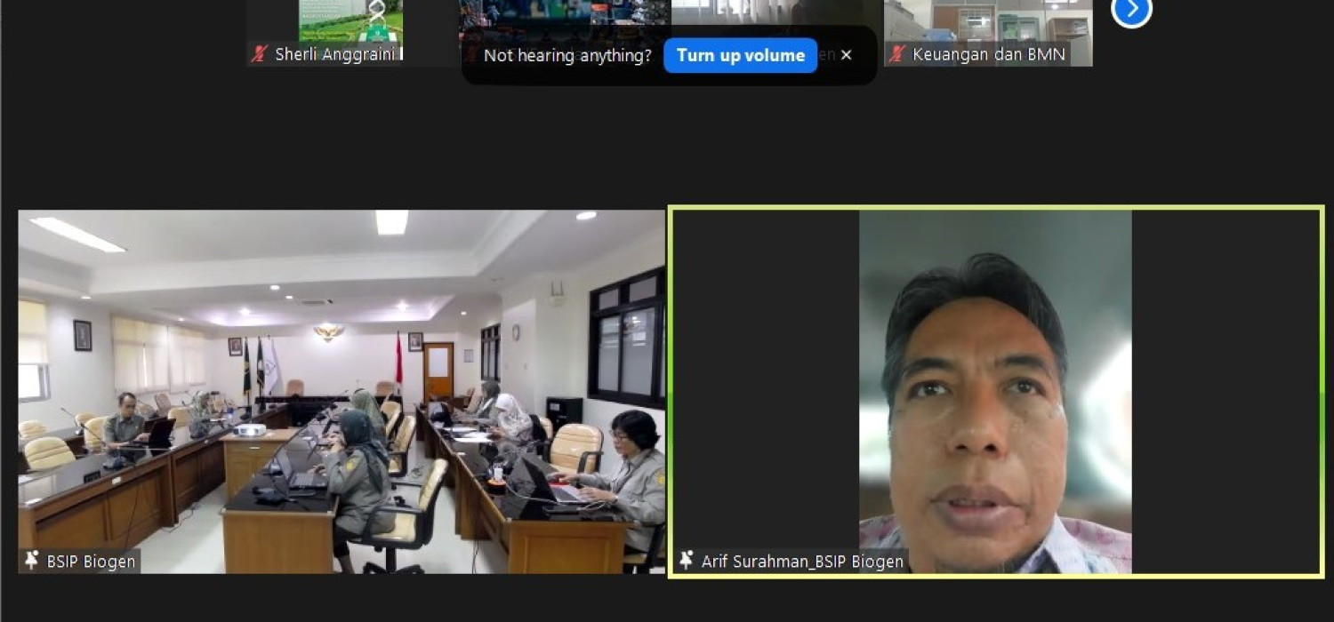Click Arif Surahman's active speaker video
Image resolution: width=1334 pixels, height=622 pixels.
(x=994, y=391)
